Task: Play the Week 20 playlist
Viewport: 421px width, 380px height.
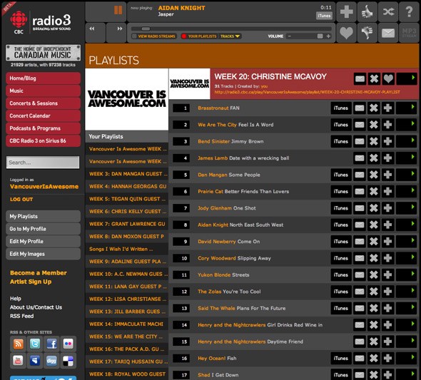Action: (x=407, y=79)
